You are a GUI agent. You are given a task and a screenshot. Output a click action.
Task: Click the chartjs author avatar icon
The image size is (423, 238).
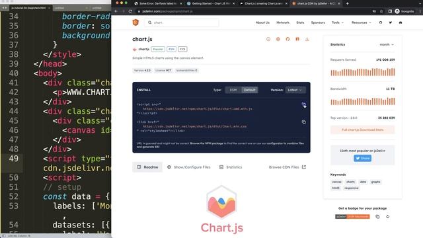[135, 50]
